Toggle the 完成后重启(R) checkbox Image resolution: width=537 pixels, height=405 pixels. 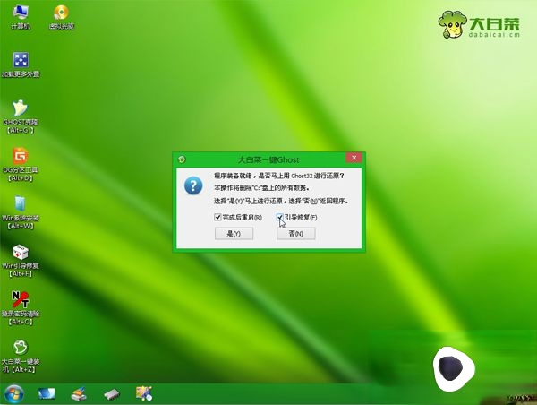click(x=217, y=217)
